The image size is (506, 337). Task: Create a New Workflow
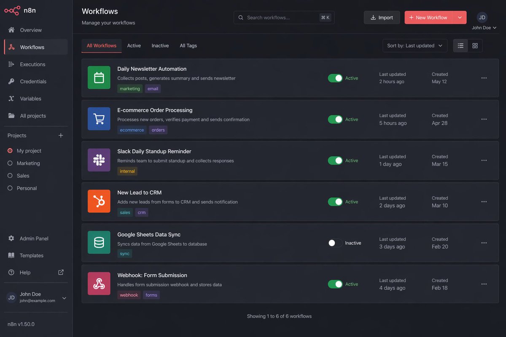pyautogui.click(x=429, y=17)
